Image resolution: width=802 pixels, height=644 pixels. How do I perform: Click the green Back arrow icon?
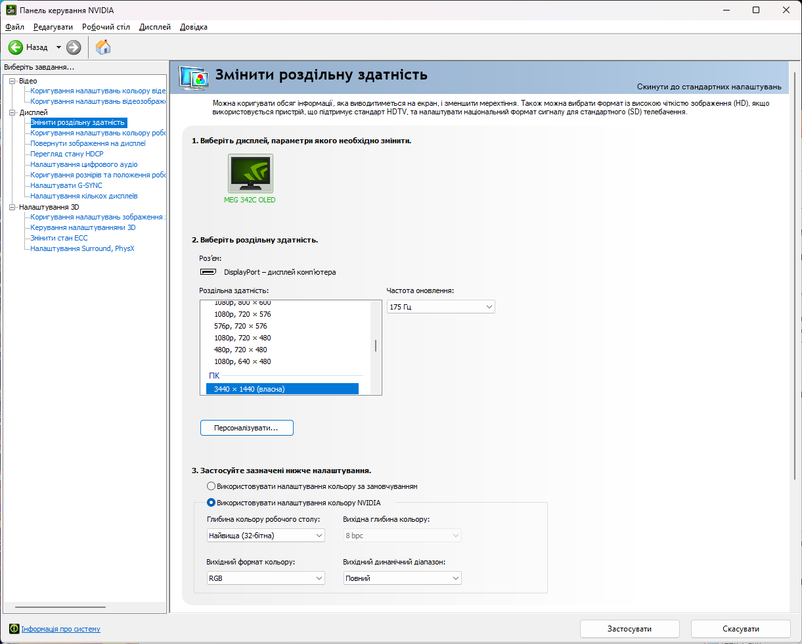point(16,47)
